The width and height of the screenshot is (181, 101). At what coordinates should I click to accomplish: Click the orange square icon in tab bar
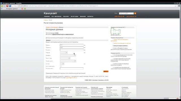coord(22,9)
